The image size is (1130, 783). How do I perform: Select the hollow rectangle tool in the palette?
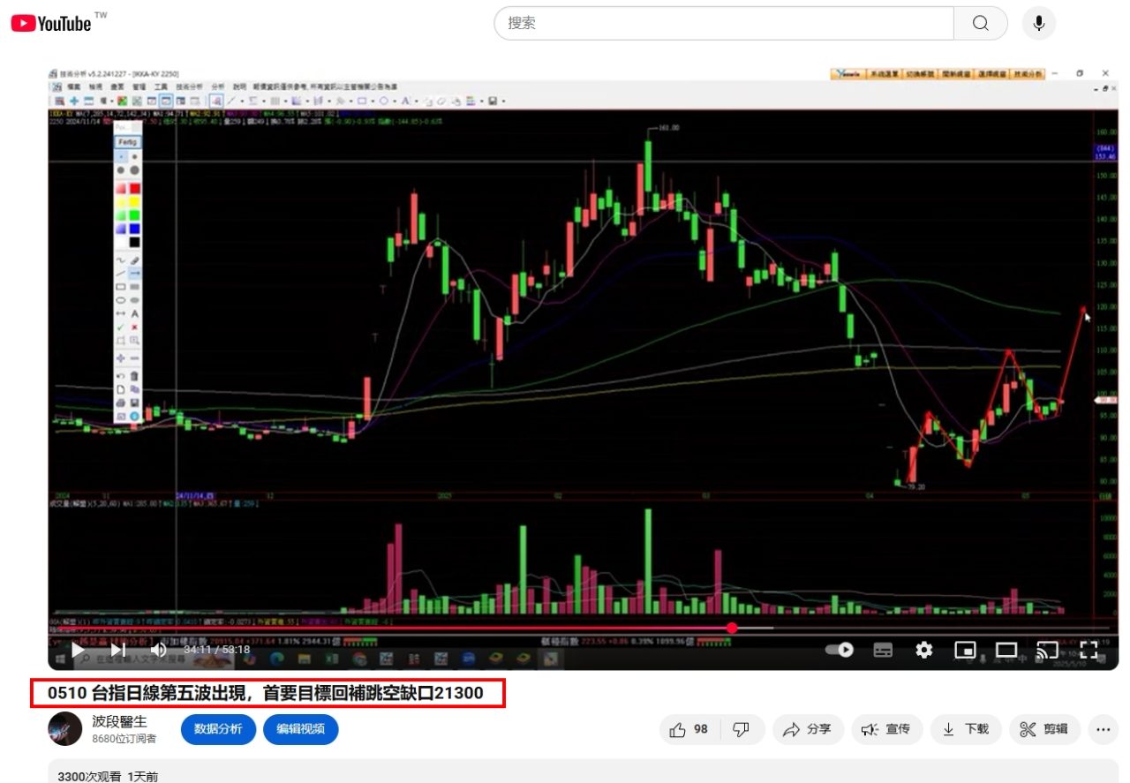[x=121, y=287]
